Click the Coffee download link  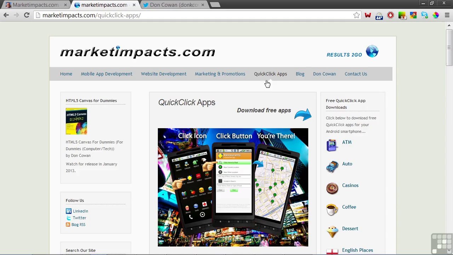pos(349,207)
